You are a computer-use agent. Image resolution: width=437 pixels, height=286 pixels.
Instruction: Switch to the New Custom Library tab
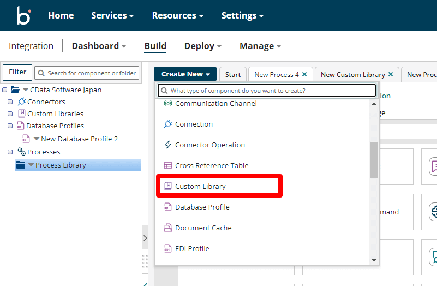tap(352, 75)
